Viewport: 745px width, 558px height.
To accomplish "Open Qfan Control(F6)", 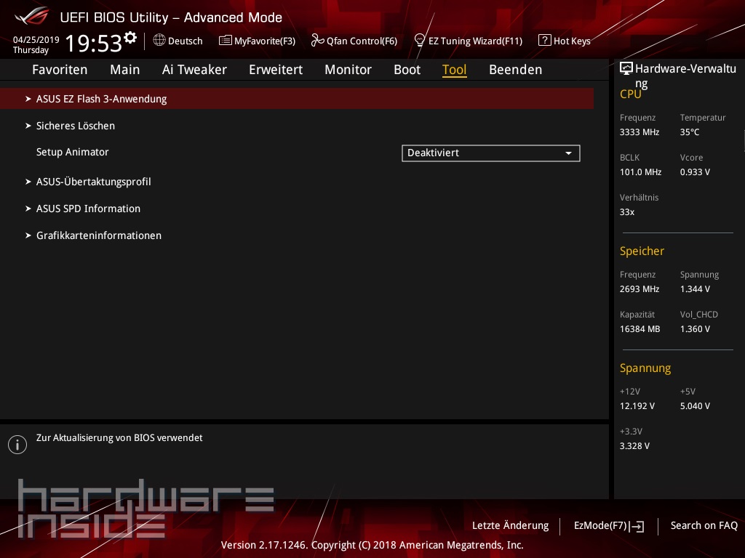I will (354, 41).
